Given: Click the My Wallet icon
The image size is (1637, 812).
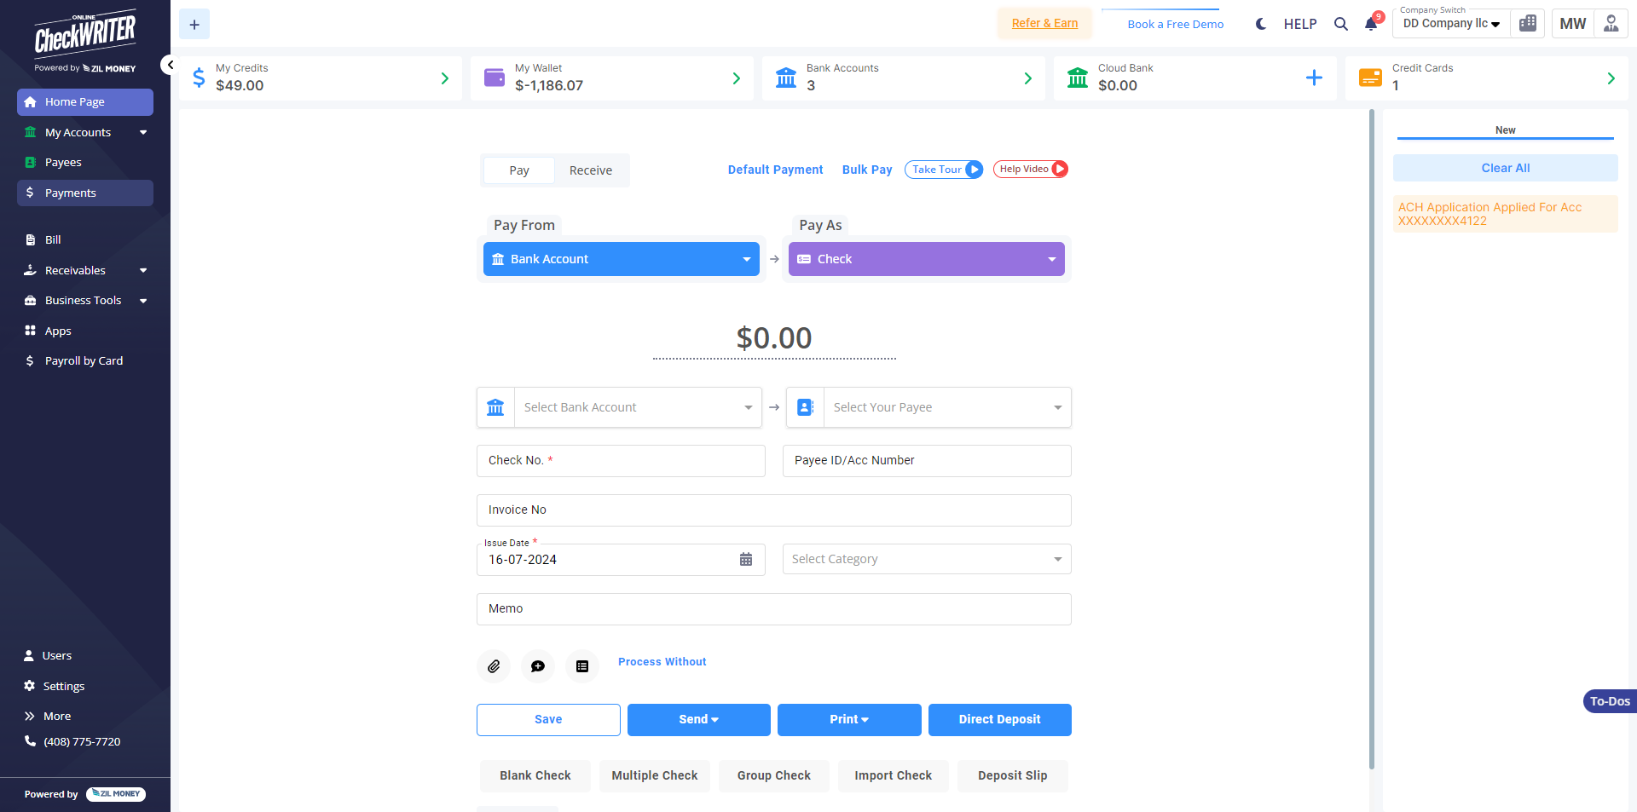Looking at the screenshot, I should pos(495,78).
